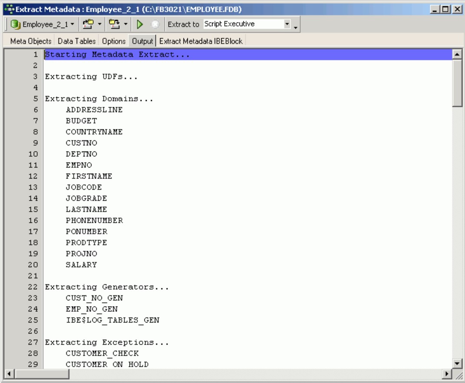The image size is (465, 383).
Task: Open the toolbar options chevron
Action: [295, 27]
